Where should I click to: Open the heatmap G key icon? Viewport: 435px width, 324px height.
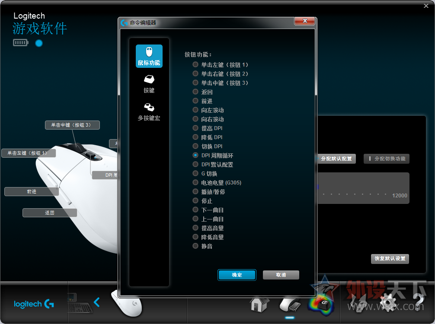click(321, 305)
